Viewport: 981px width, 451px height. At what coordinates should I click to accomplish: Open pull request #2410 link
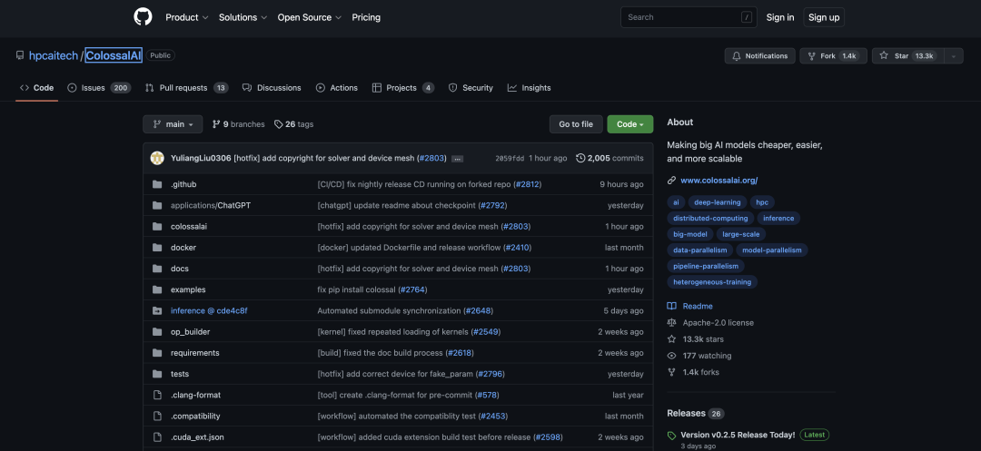(x=518, y=248)
